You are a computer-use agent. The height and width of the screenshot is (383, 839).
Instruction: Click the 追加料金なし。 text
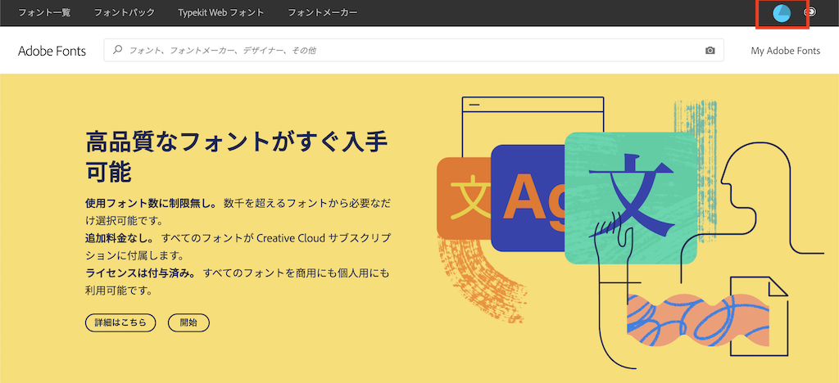[120, 237]
